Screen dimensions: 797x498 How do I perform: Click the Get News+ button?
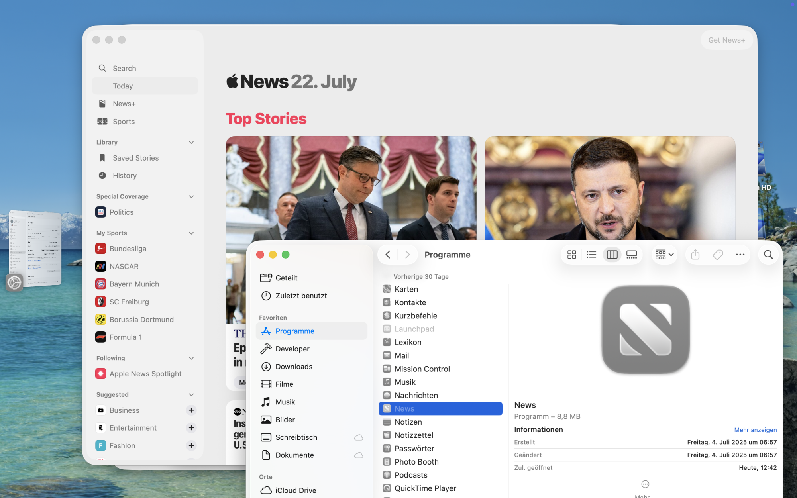(726, 40)
